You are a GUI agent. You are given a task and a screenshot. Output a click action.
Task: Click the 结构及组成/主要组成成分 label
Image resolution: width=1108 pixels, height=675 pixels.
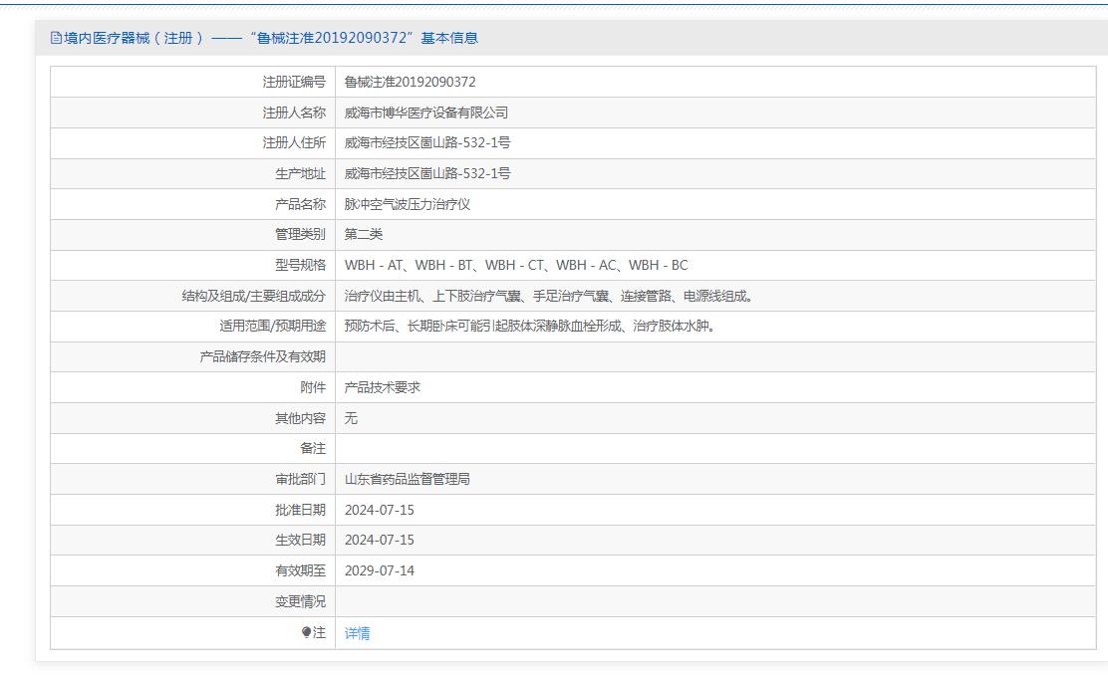tap(254, 297)
